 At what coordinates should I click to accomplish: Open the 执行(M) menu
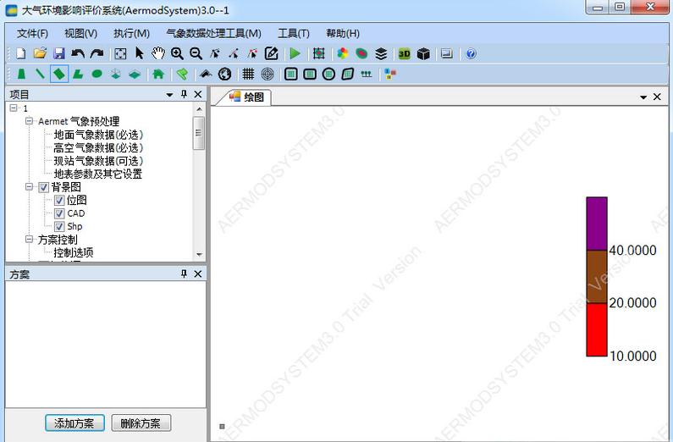click(x=131, y=34)
